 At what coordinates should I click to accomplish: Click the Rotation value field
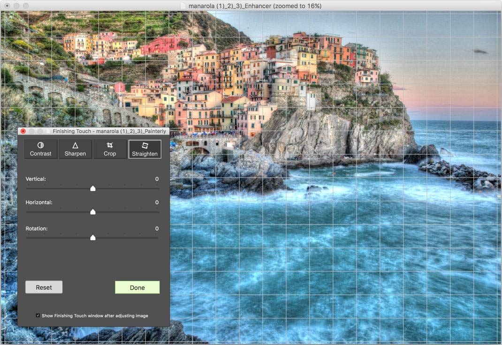(x=157, y=229)
